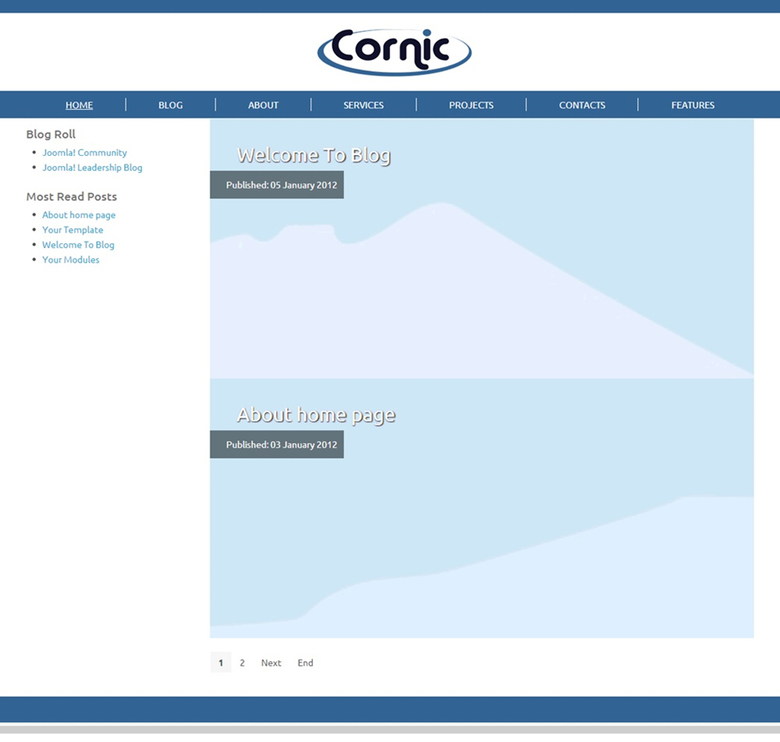Open the HOME menu item
This screenshot has height=742, width=780.
[x=79, y=105]
